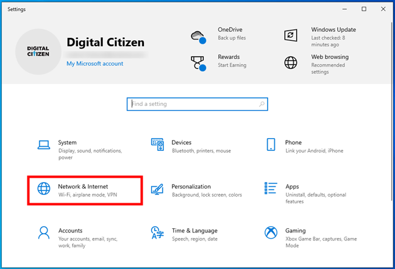Click the OneDrive label

click(230, 30)
